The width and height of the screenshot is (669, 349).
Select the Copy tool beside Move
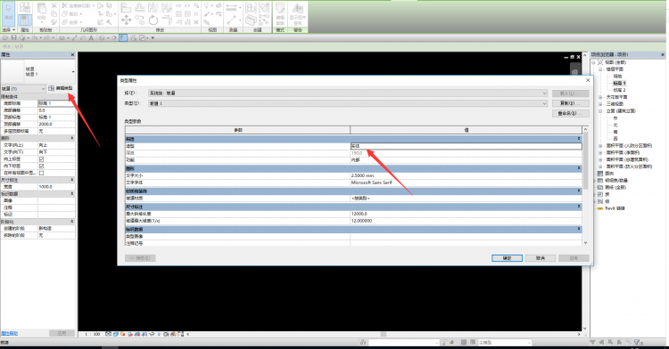point(140,20)
